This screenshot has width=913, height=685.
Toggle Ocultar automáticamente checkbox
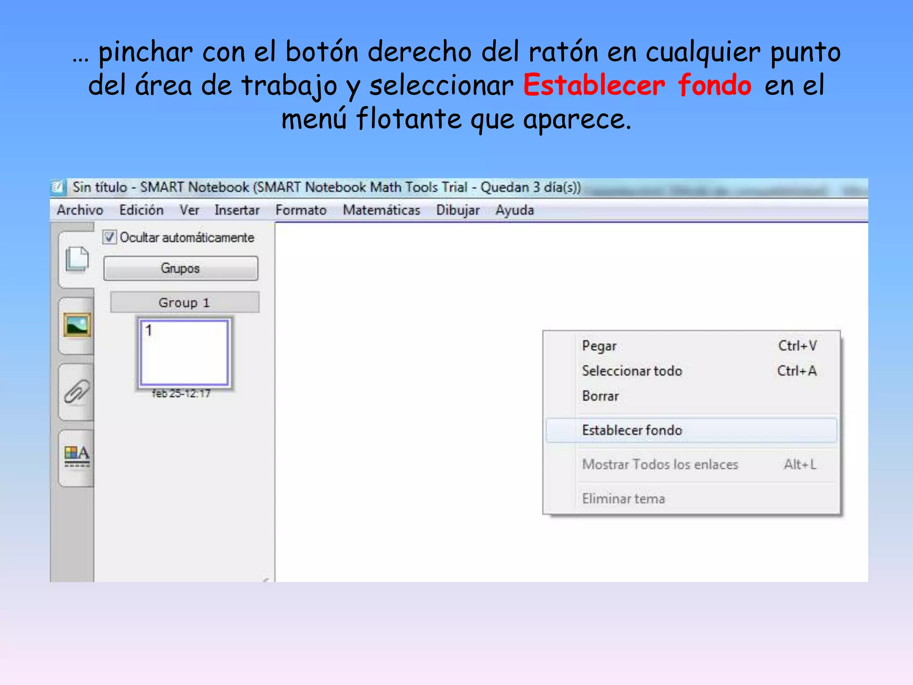(x=109, y=237)
